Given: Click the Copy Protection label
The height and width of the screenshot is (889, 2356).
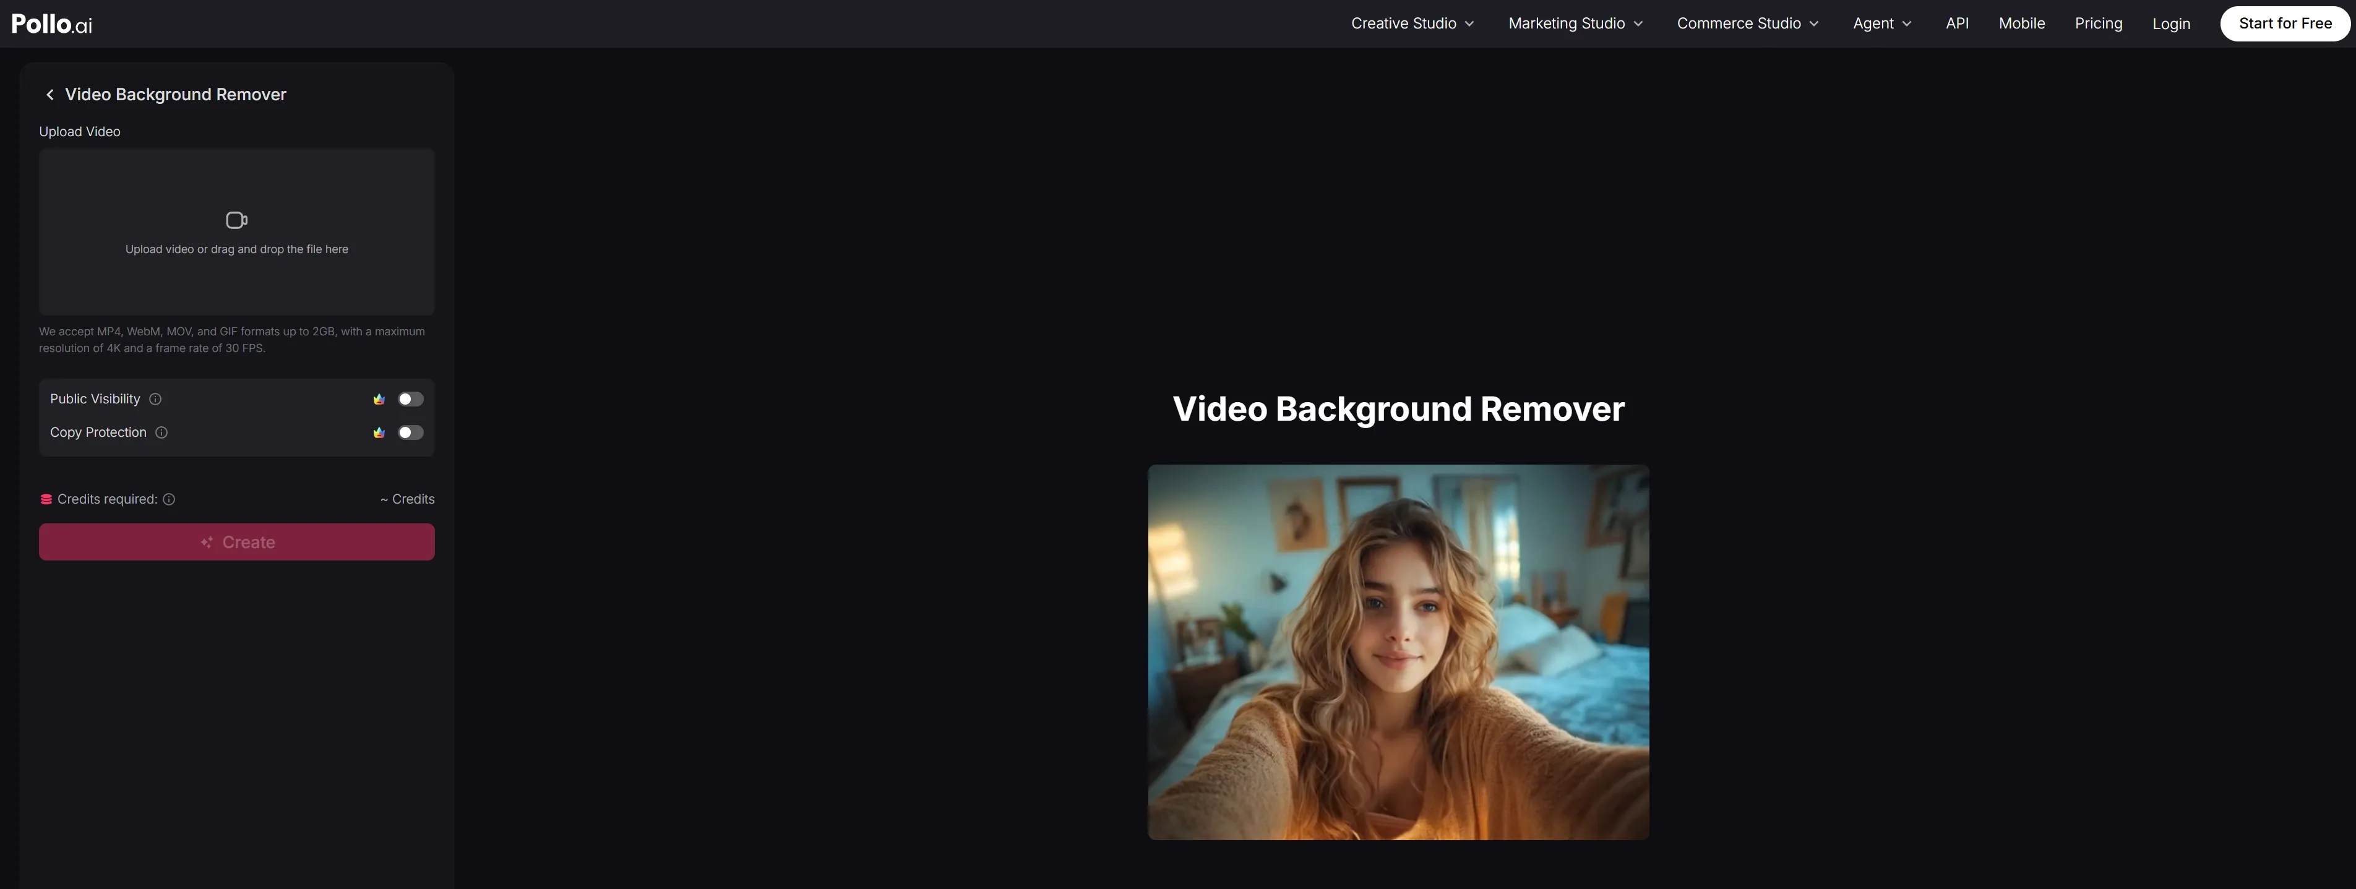Looking at the screenshot, I should point(98,432).
